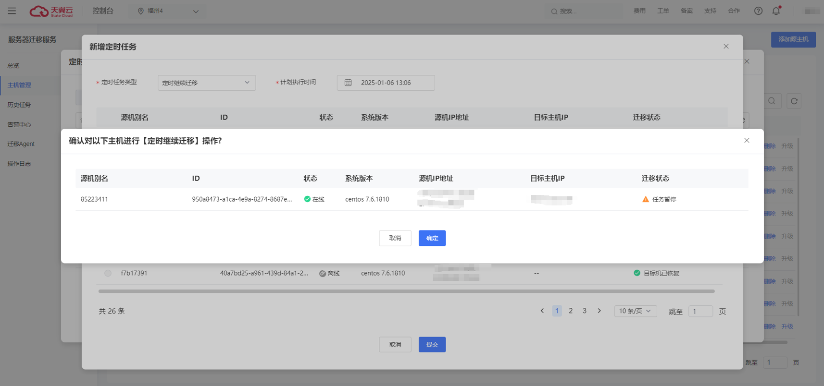Click ID 40a7bd25-a961-439d-84a1-2...

264,273
